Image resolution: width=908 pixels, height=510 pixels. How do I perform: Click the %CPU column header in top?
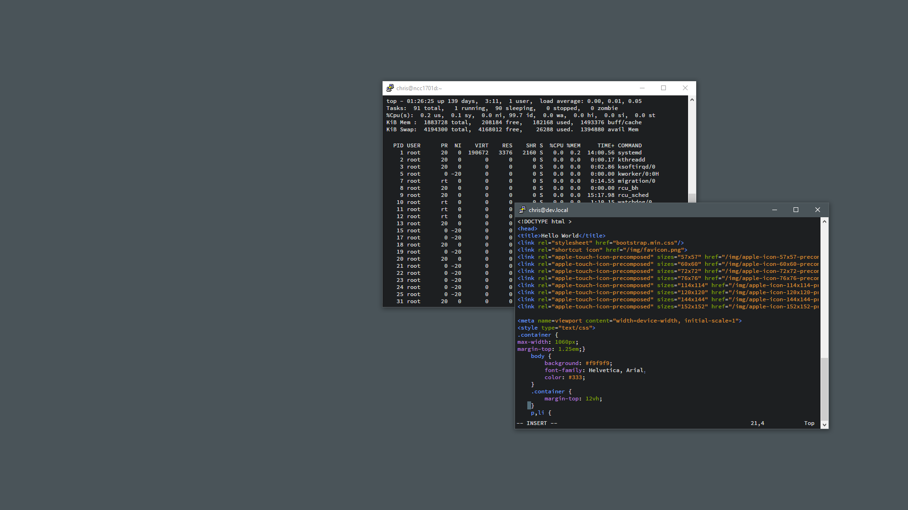556,145
